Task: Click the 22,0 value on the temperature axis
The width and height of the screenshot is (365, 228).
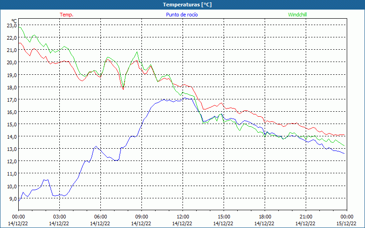Action: tap(12, 38)
